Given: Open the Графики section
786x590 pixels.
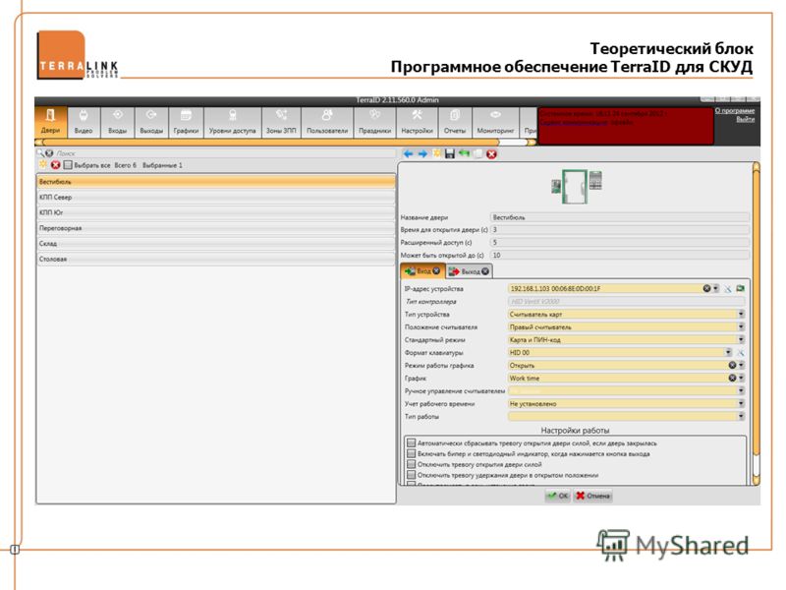Looking at the screenshot, I should coord(186,121).
